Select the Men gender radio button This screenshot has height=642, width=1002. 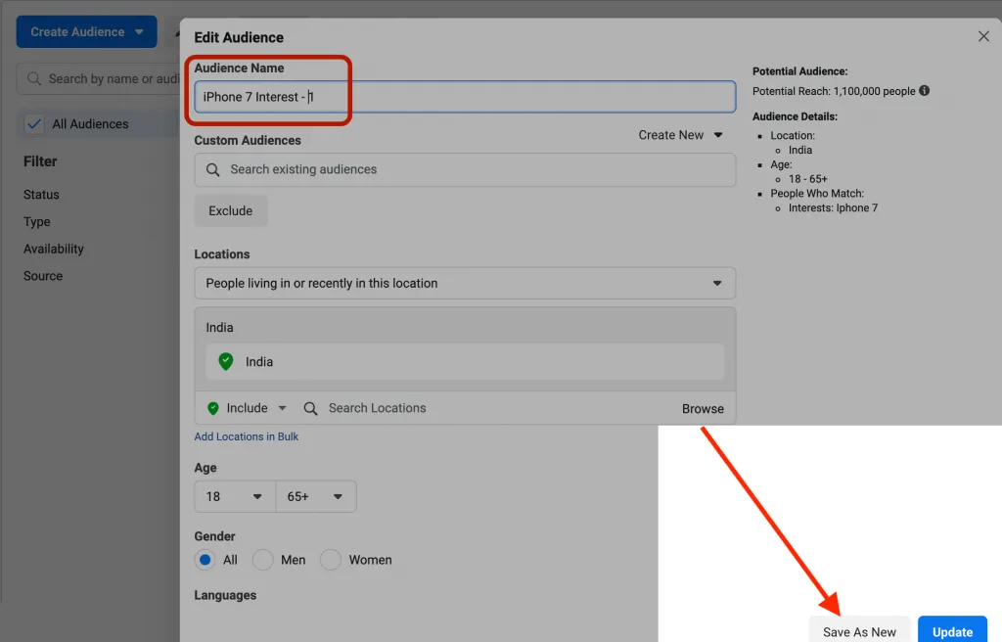point(262,560)
